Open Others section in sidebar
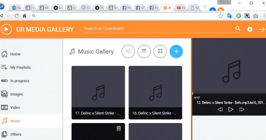This screenshot has height=140, width=266. 32,134
